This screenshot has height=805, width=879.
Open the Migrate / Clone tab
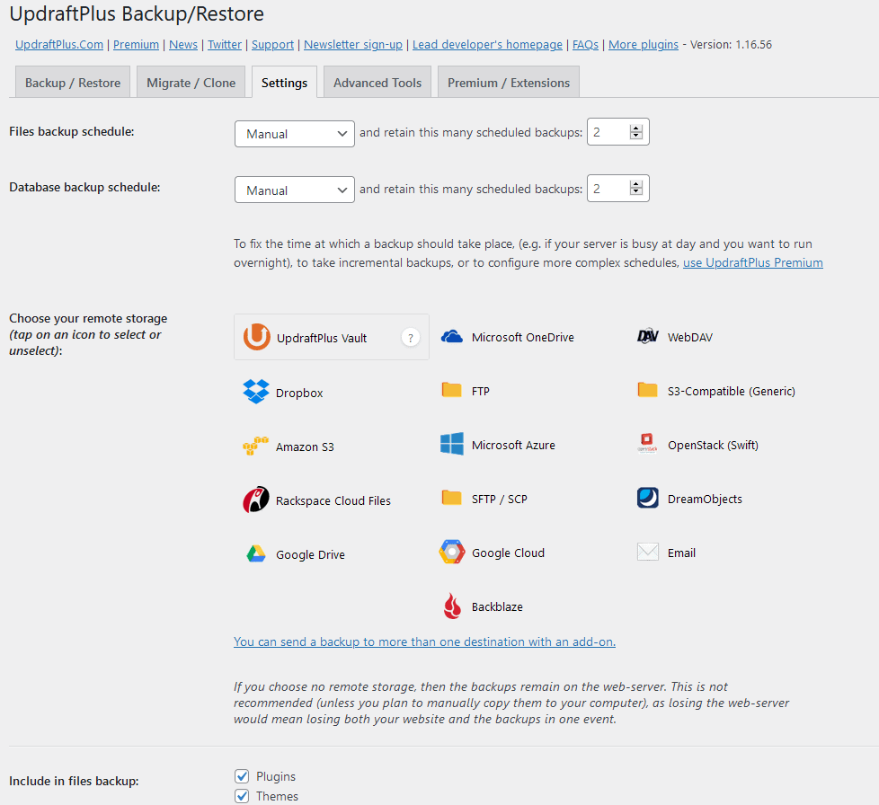(x=191, y=81)
